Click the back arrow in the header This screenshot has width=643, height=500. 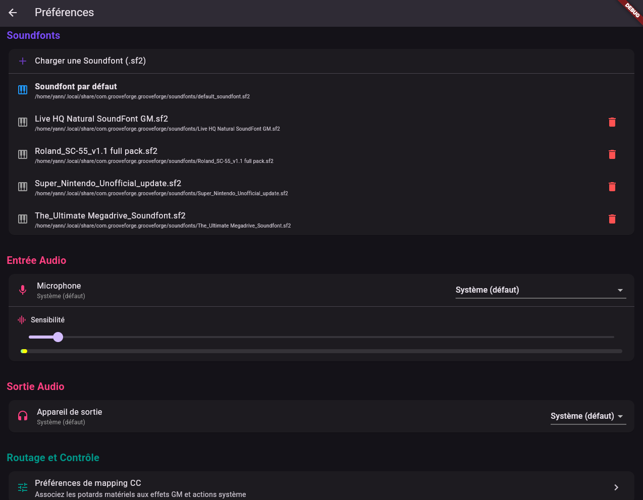pyautogui.click(x=12, y=13)
